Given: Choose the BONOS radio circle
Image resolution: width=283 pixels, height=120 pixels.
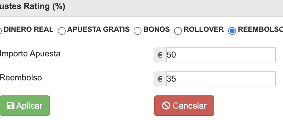Looking at the screenshot, I should [x=138, y=31].
